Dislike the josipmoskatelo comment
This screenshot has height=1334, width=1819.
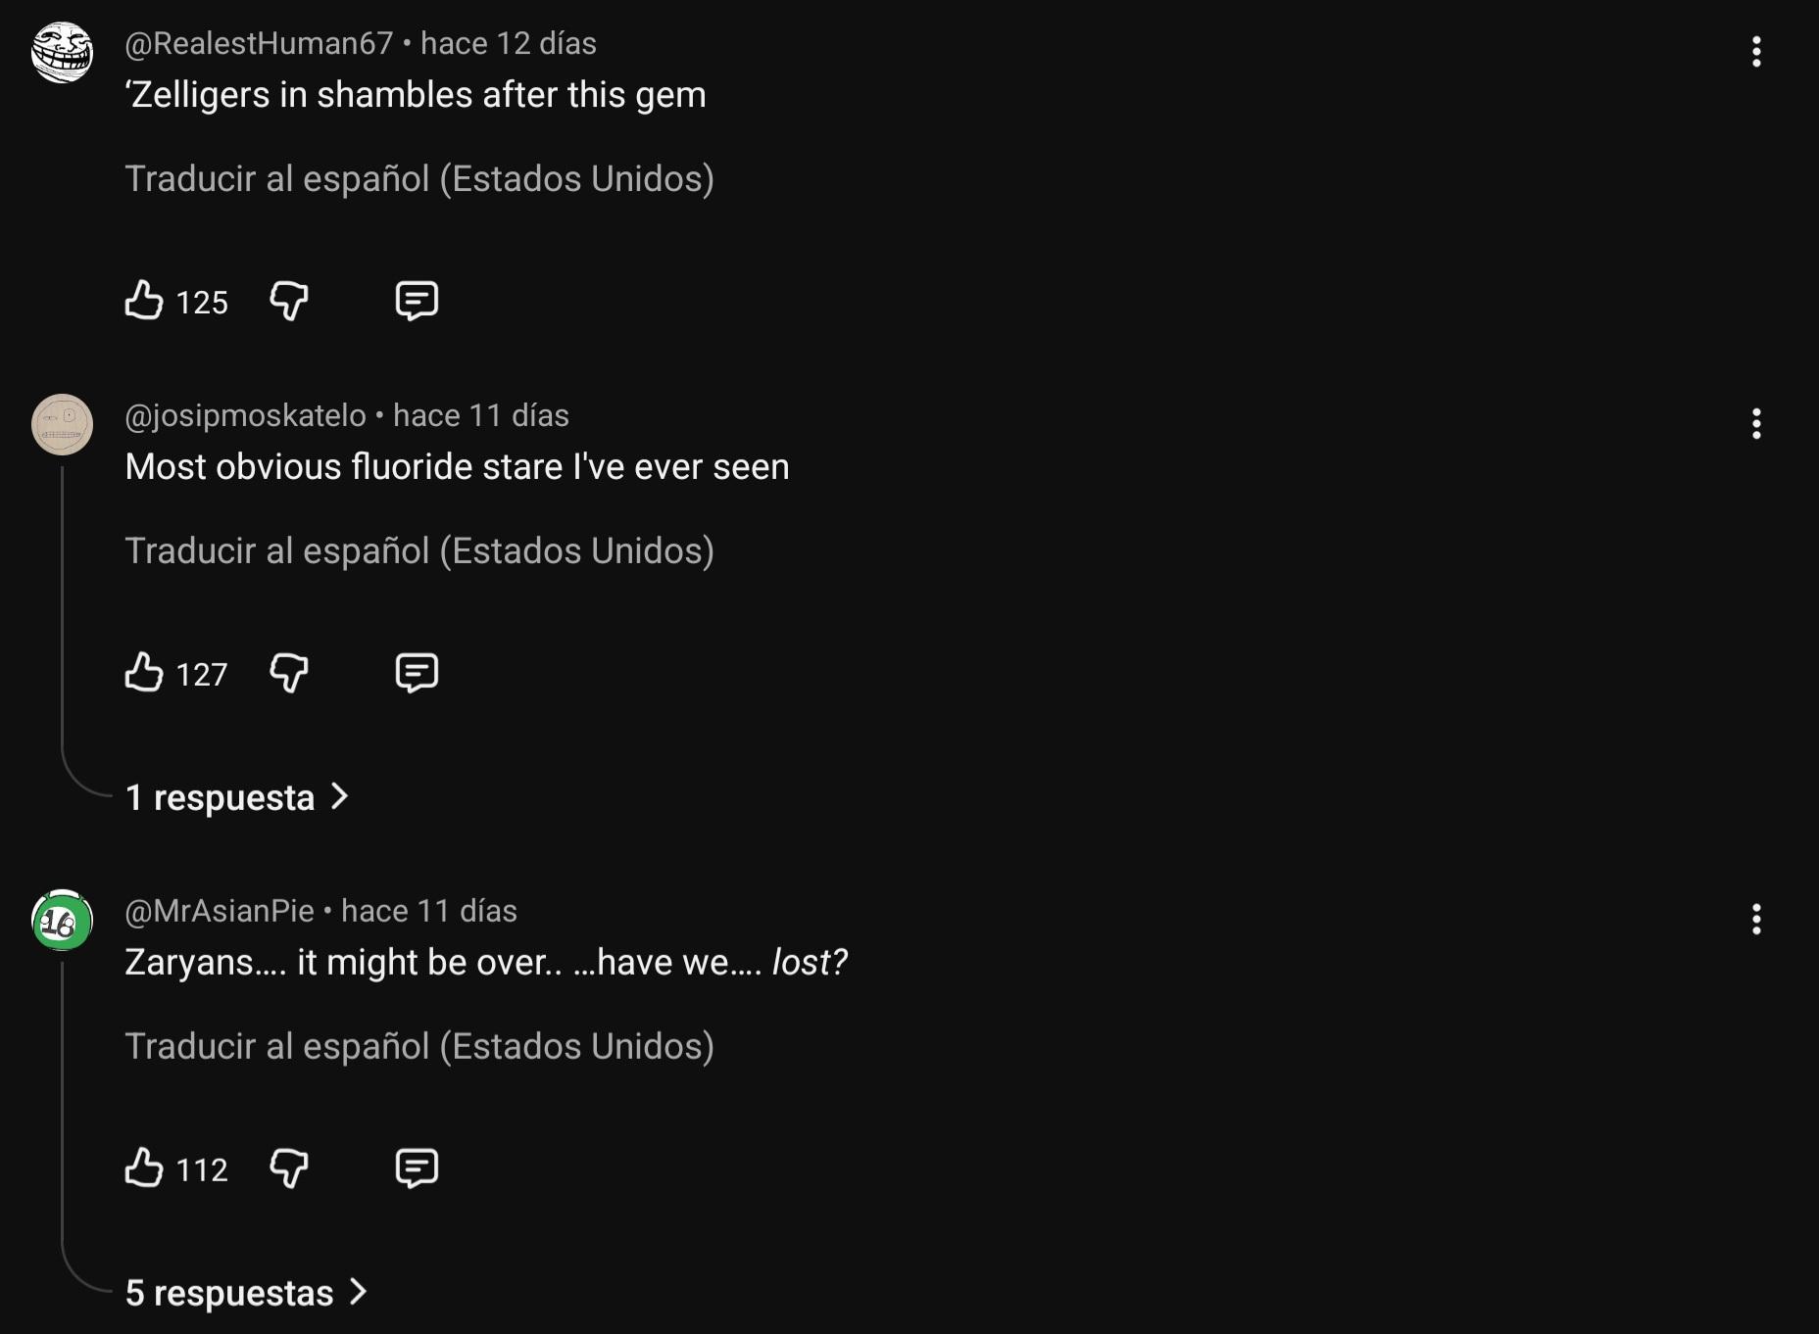[x=289, y=673]
